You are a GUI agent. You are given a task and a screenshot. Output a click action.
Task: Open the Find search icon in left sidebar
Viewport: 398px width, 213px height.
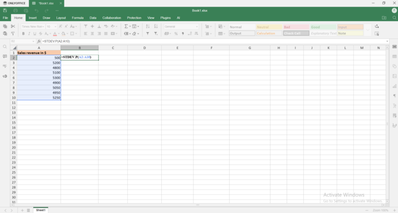pyautogui.click(x=5, y=47)
